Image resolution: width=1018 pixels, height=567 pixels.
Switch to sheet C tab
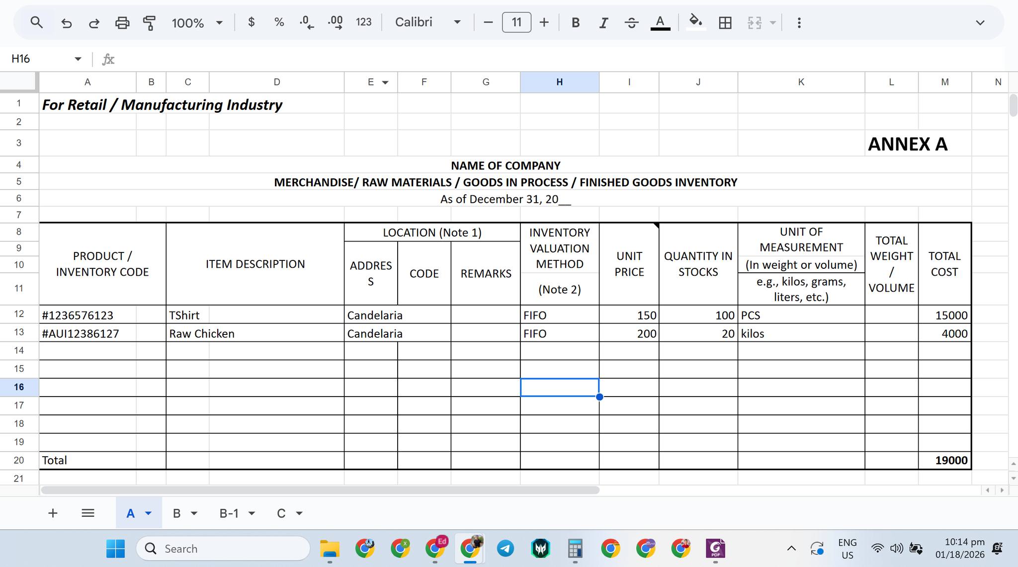[281, 513]
